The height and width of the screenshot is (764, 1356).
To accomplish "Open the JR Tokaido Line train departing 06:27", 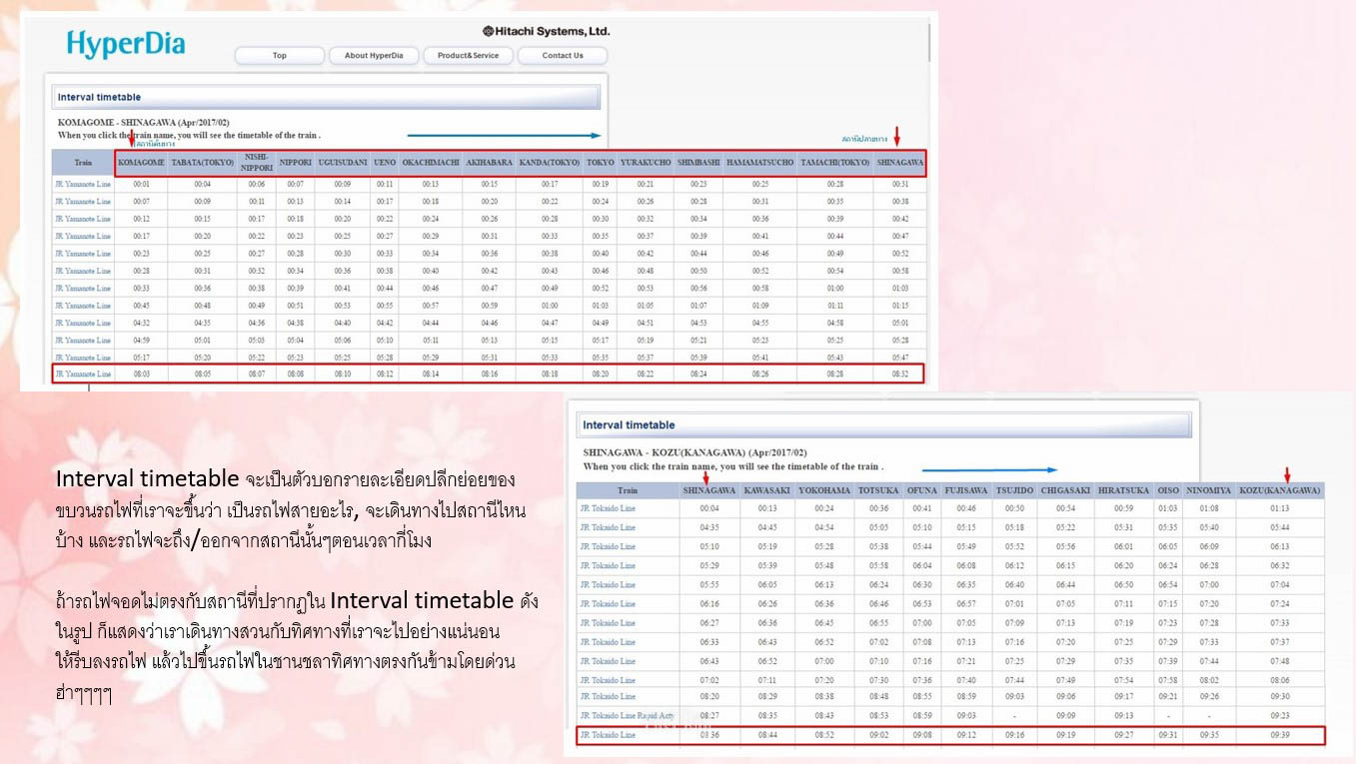I will [608, 622].
